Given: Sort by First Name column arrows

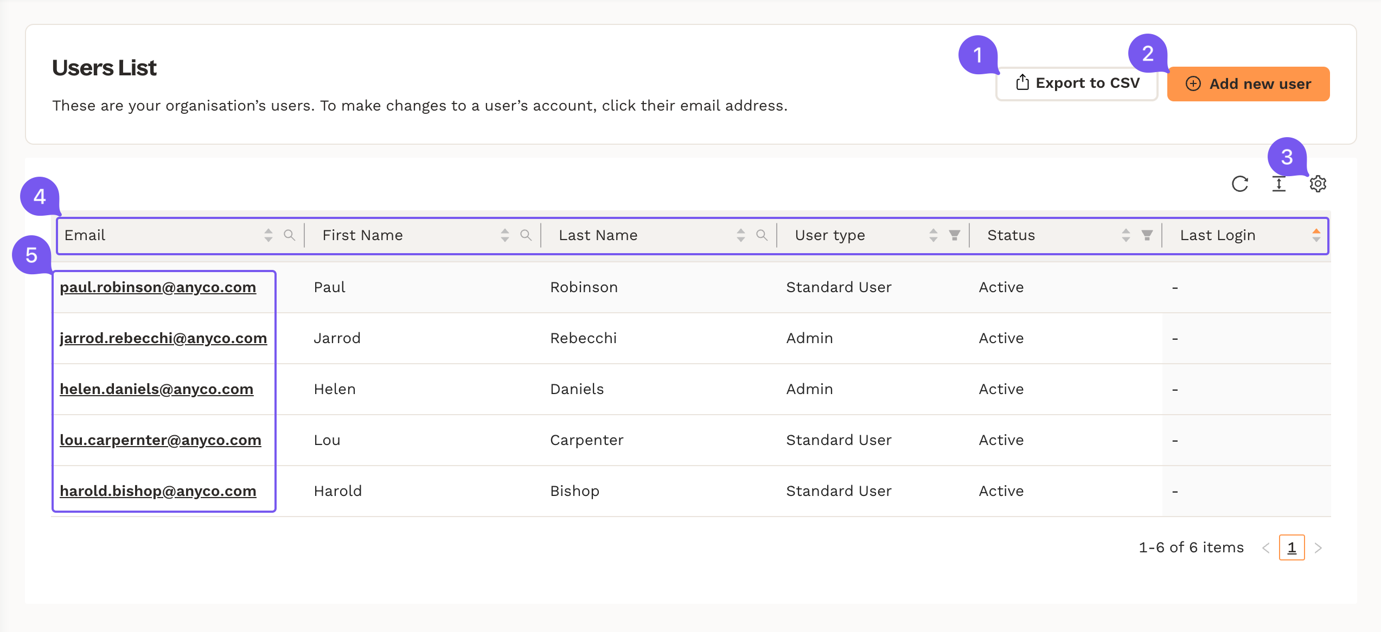Looking at the screenshot, I should pyautogui.click(x=505, y=235).
